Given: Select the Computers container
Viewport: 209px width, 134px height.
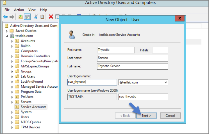Looking at the screenshot, I should tap(29, 51).
